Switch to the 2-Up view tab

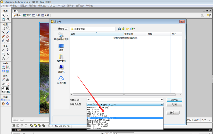[36, 15]
